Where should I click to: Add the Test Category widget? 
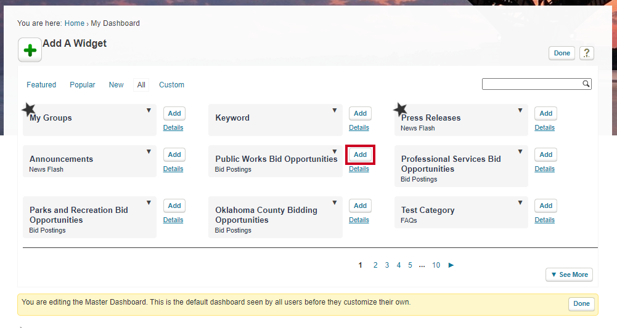[x=545, y=206]
